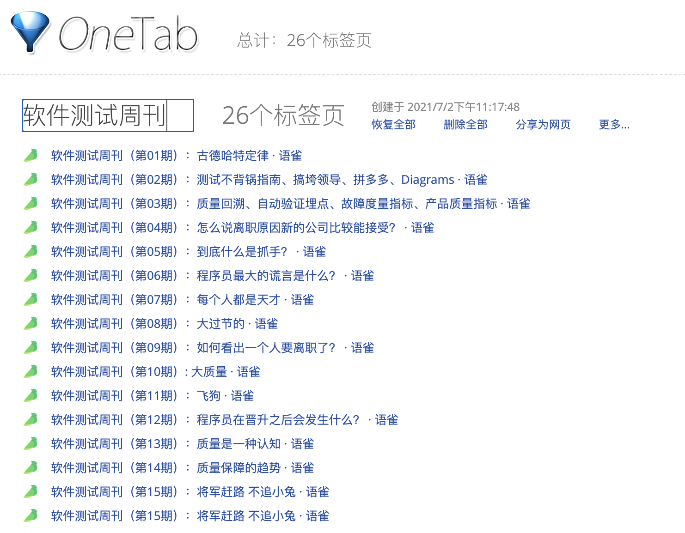Viewport: 685px width, 533px height.
Task: Click the OneTab funnel logo icon
Action: tap(31, 32)
